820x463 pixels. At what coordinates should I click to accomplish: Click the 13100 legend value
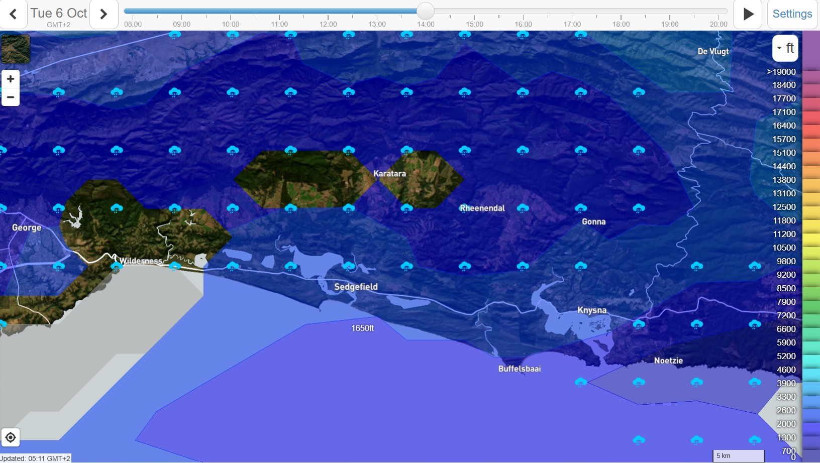(784, 193)
